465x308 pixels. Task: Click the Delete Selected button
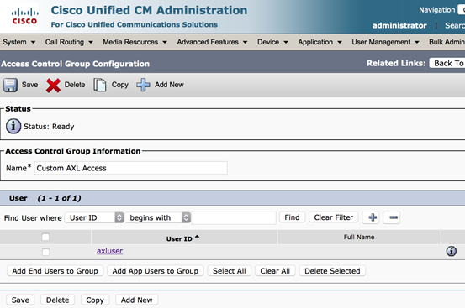point(332,271)
